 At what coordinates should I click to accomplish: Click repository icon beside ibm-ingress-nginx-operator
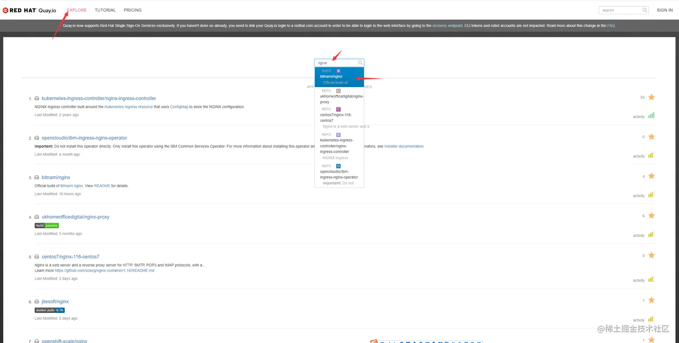(37, 138)
